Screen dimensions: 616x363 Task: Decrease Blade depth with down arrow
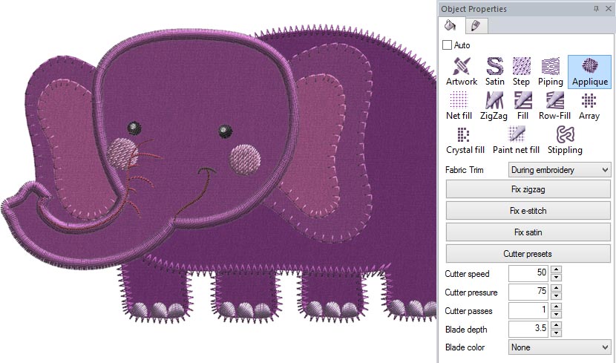click(x=556, y=333)
